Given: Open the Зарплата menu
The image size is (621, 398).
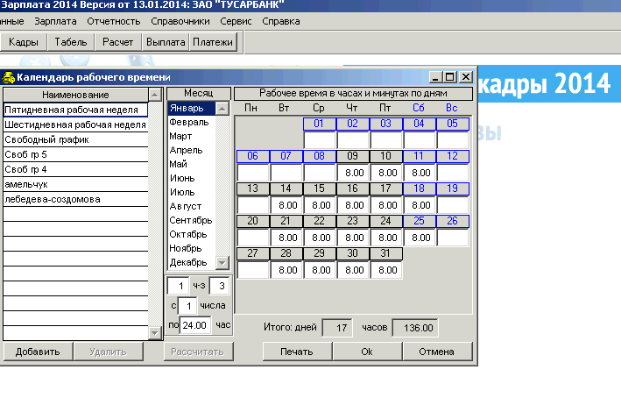Looking at the screenshot, I should pos(56,19).
